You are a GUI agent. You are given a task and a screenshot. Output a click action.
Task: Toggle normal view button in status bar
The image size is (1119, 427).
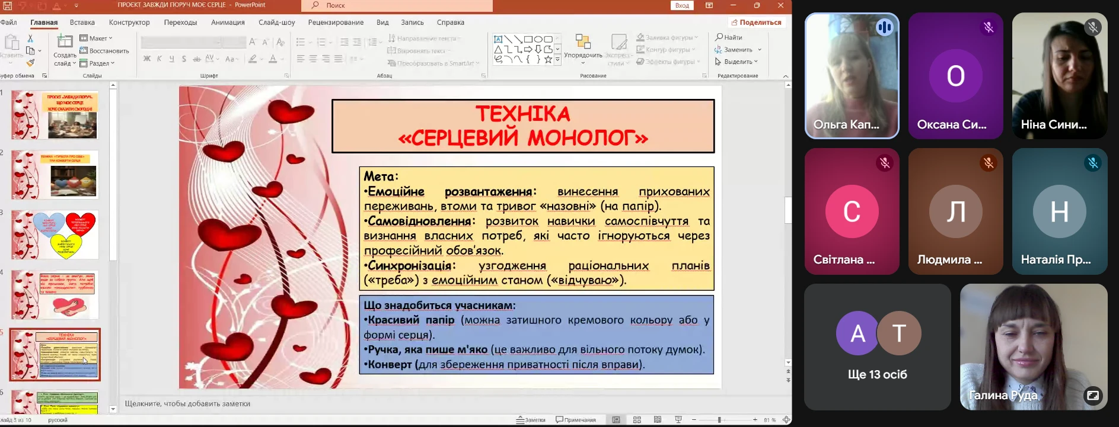pos(616,420)
